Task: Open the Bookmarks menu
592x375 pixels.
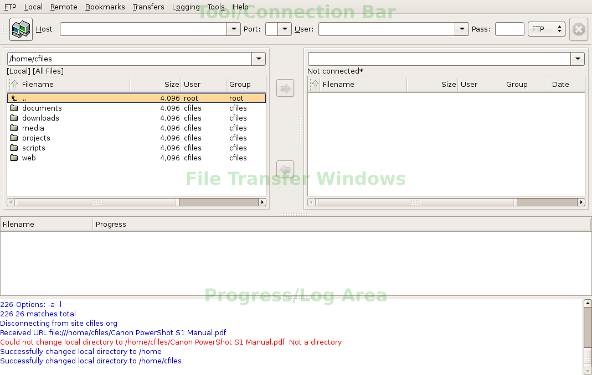Action: click(105, 7)
